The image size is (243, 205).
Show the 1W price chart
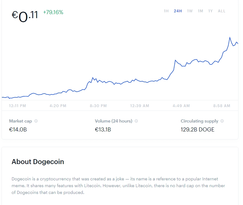coord(190,11)
